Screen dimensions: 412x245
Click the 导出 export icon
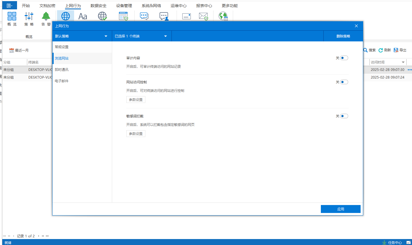396,50
